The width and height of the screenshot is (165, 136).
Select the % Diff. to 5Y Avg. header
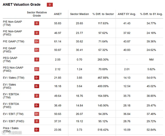point(151,14)
